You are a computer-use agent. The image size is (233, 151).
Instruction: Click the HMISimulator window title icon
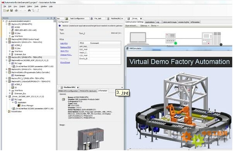click(128, 48)
